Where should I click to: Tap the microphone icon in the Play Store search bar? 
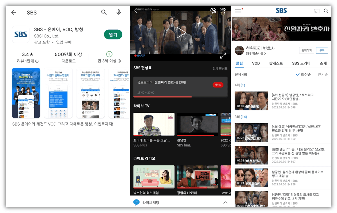tap(119, 12)
